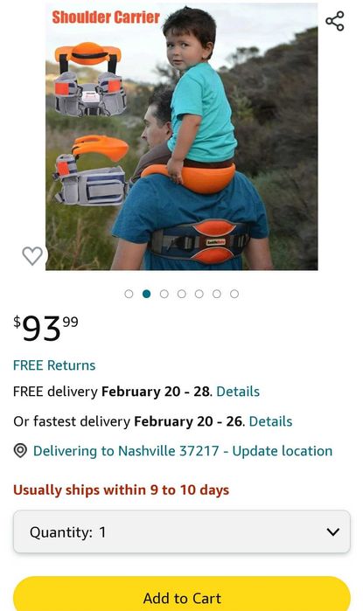Screen dimensions: 363x611
Task: Tap the location pin icon
Action: tap(20, 451)
